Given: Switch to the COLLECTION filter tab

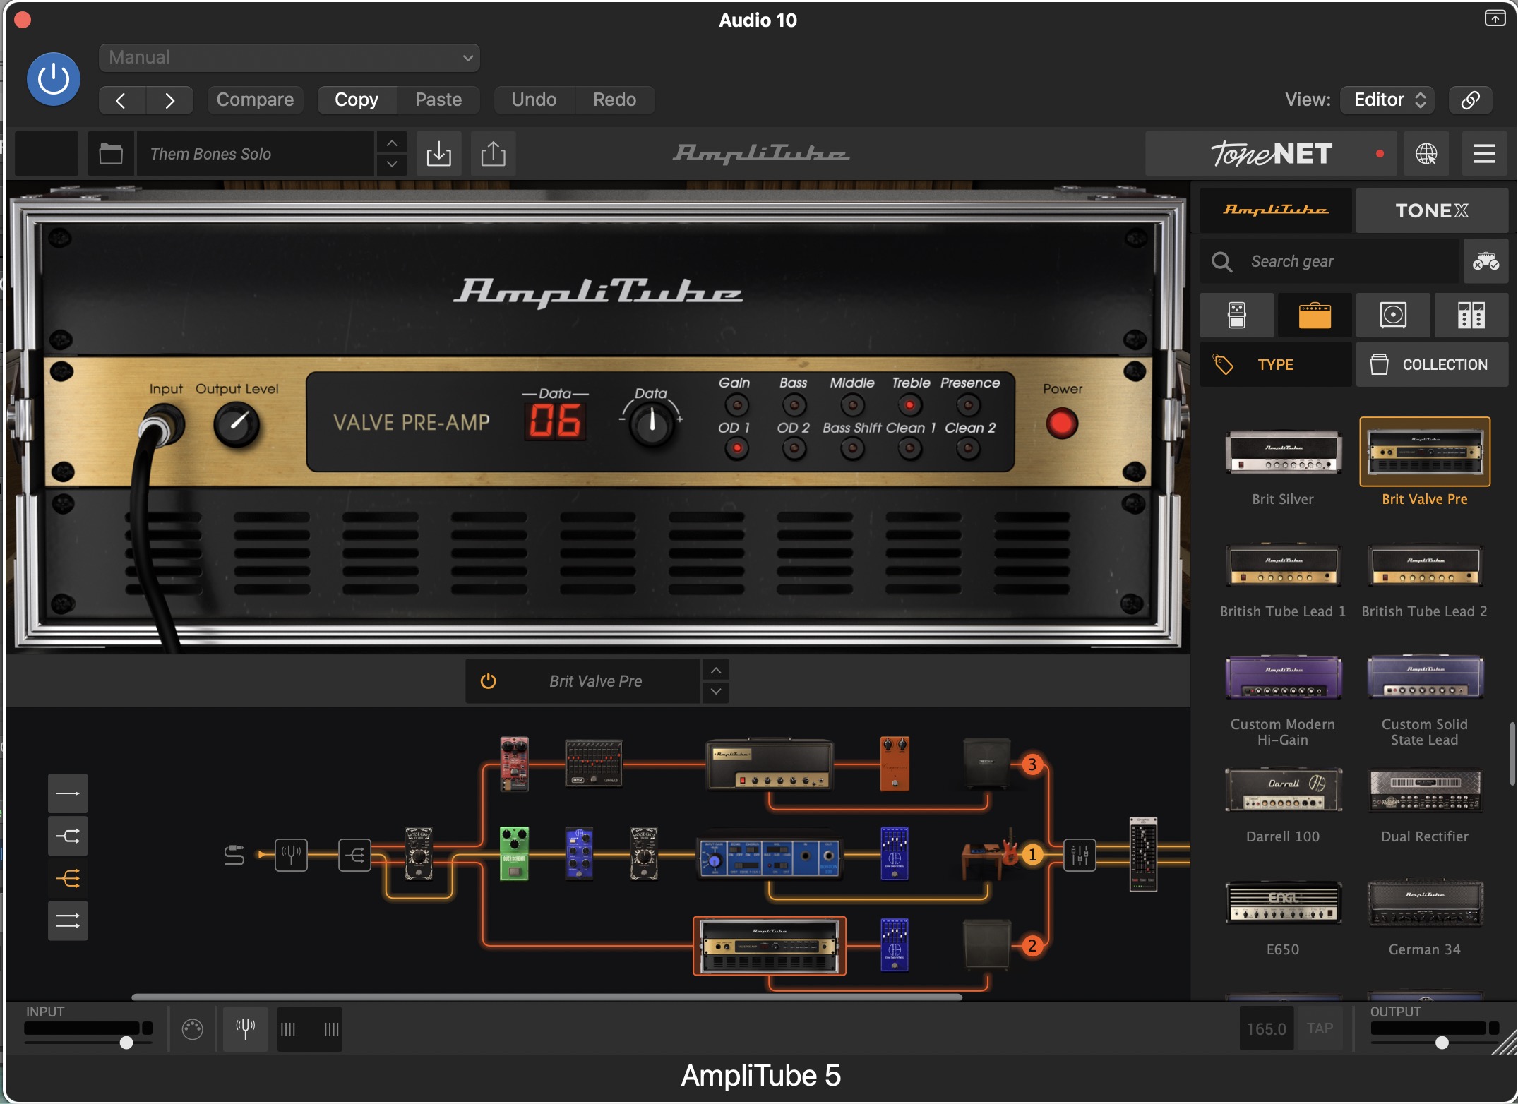Looking at the screenshot, I should point(1431,364).
